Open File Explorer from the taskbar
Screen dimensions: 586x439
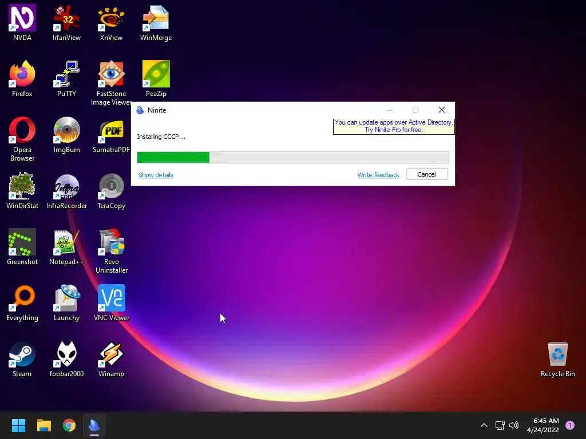coord(43,425)
